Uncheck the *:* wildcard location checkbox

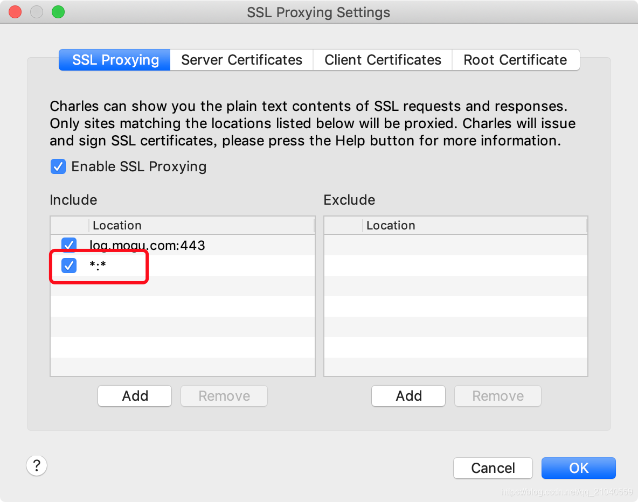pos(69,266)
